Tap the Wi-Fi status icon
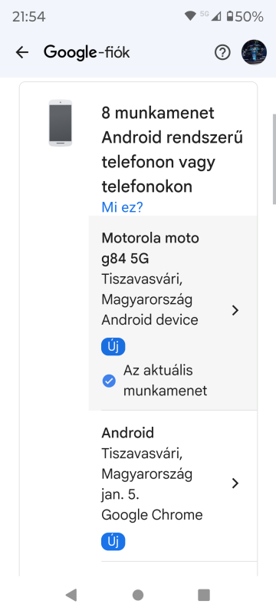The height and width of the screenshot is (614, 276). (x=190, y=16)
